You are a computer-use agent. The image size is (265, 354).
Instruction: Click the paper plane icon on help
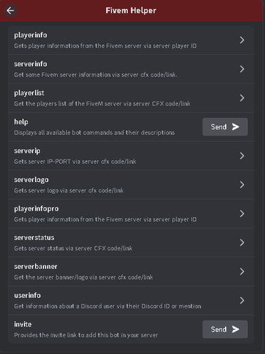click(235, 126)
